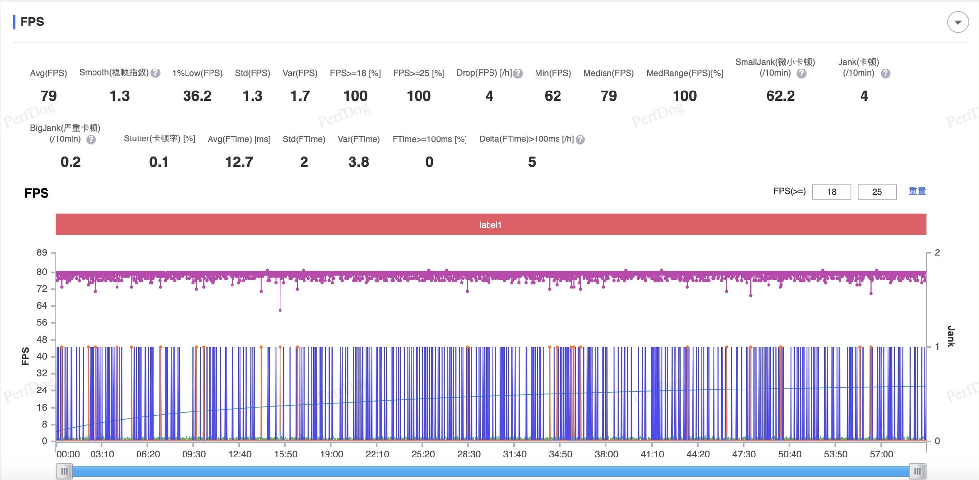
Task: Collapse the FPS panel with dropdown arrow
Action: [957, 23]
